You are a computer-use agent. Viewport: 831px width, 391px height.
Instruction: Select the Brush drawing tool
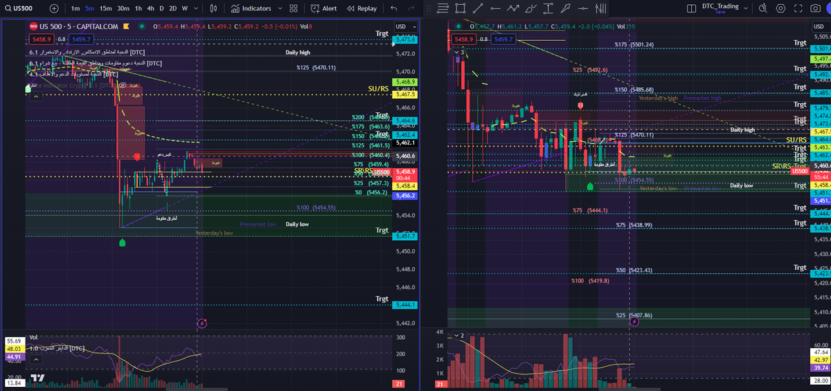pyautogui.click(x=531, y=8)
